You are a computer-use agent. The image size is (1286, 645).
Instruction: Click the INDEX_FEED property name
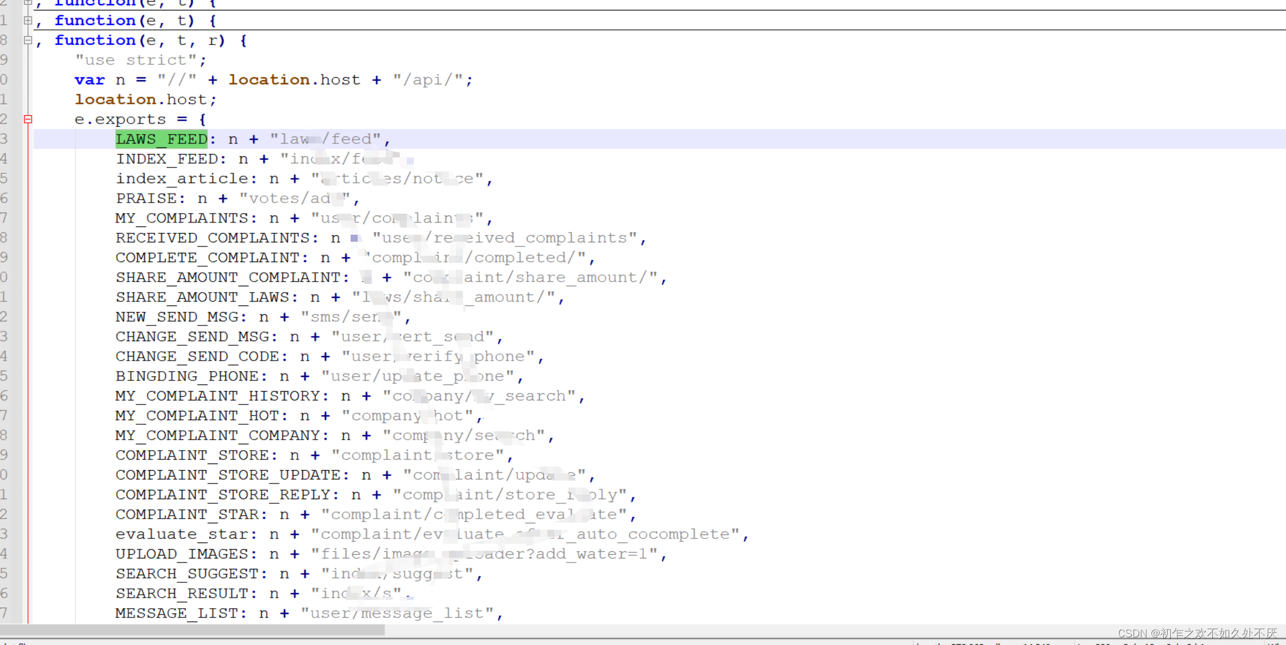click(167, 159)
